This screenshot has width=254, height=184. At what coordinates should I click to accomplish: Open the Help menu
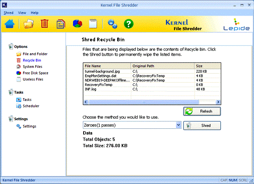pos(34,13)
